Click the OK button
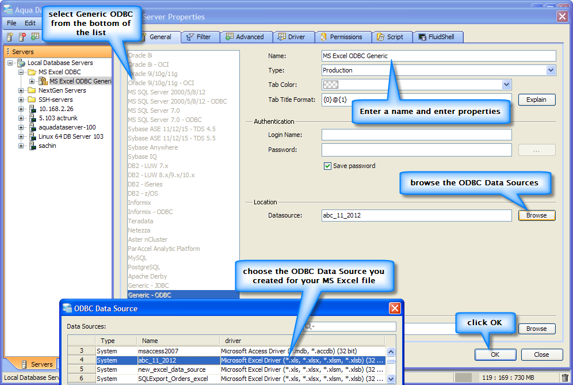Screen dimensions: 573x385 coord(495,354)
